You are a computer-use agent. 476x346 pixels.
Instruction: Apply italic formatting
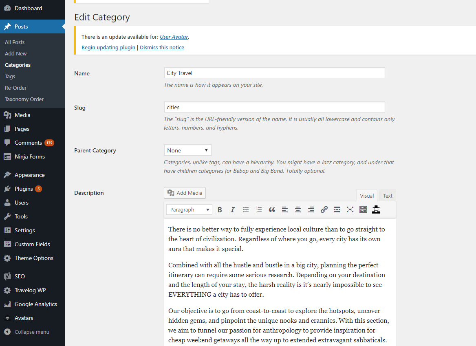233,209
